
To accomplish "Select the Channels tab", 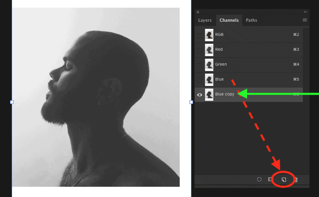I will 229,20.
